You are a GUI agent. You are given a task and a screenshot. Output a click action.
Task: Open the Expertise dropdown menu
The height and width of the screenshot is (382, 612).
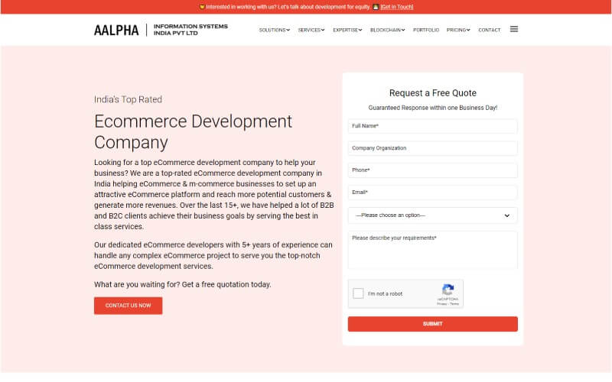coord(347,30)
